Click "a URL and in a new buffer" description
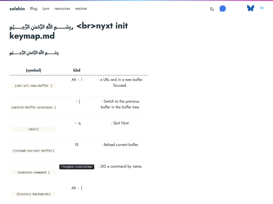The image size is (273, 204). tap(120, 83)
